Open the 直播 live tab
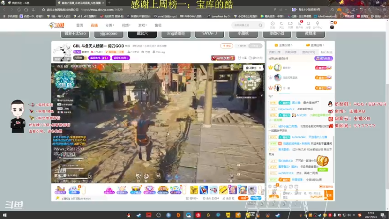Screen dimensions: 389x219 [x=94, y=25]
